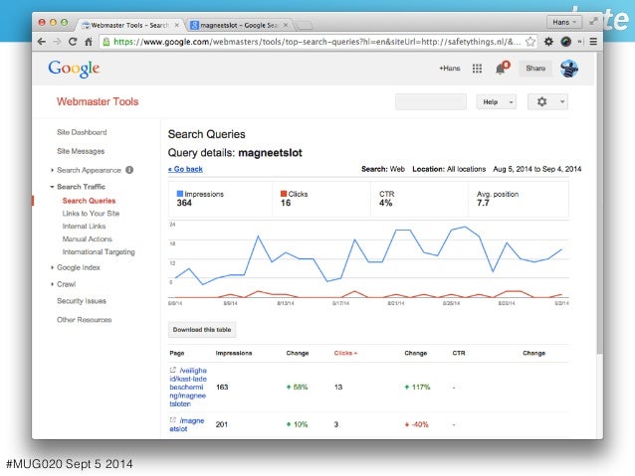Open the Hans user profile dropdown

[x=564, y=22]
